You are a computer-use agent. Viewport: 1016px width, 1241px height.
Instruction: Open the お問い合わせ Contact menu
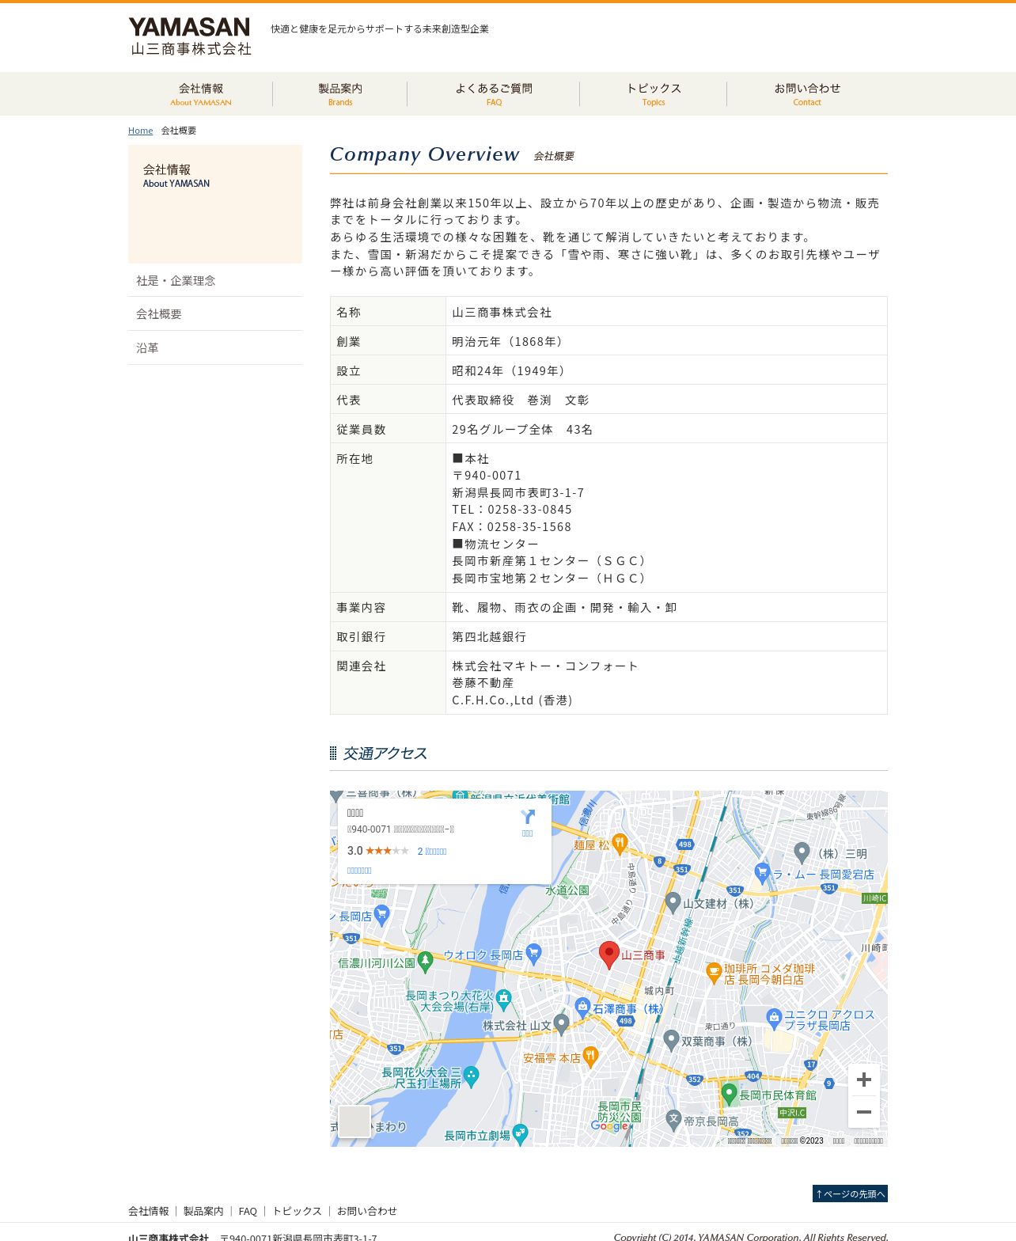[807, 93]
